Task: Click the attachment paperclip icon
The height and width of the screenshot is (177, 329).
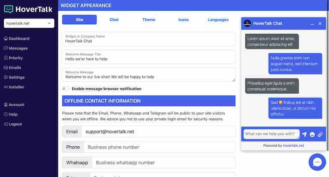Action: (x=320, y=134)
